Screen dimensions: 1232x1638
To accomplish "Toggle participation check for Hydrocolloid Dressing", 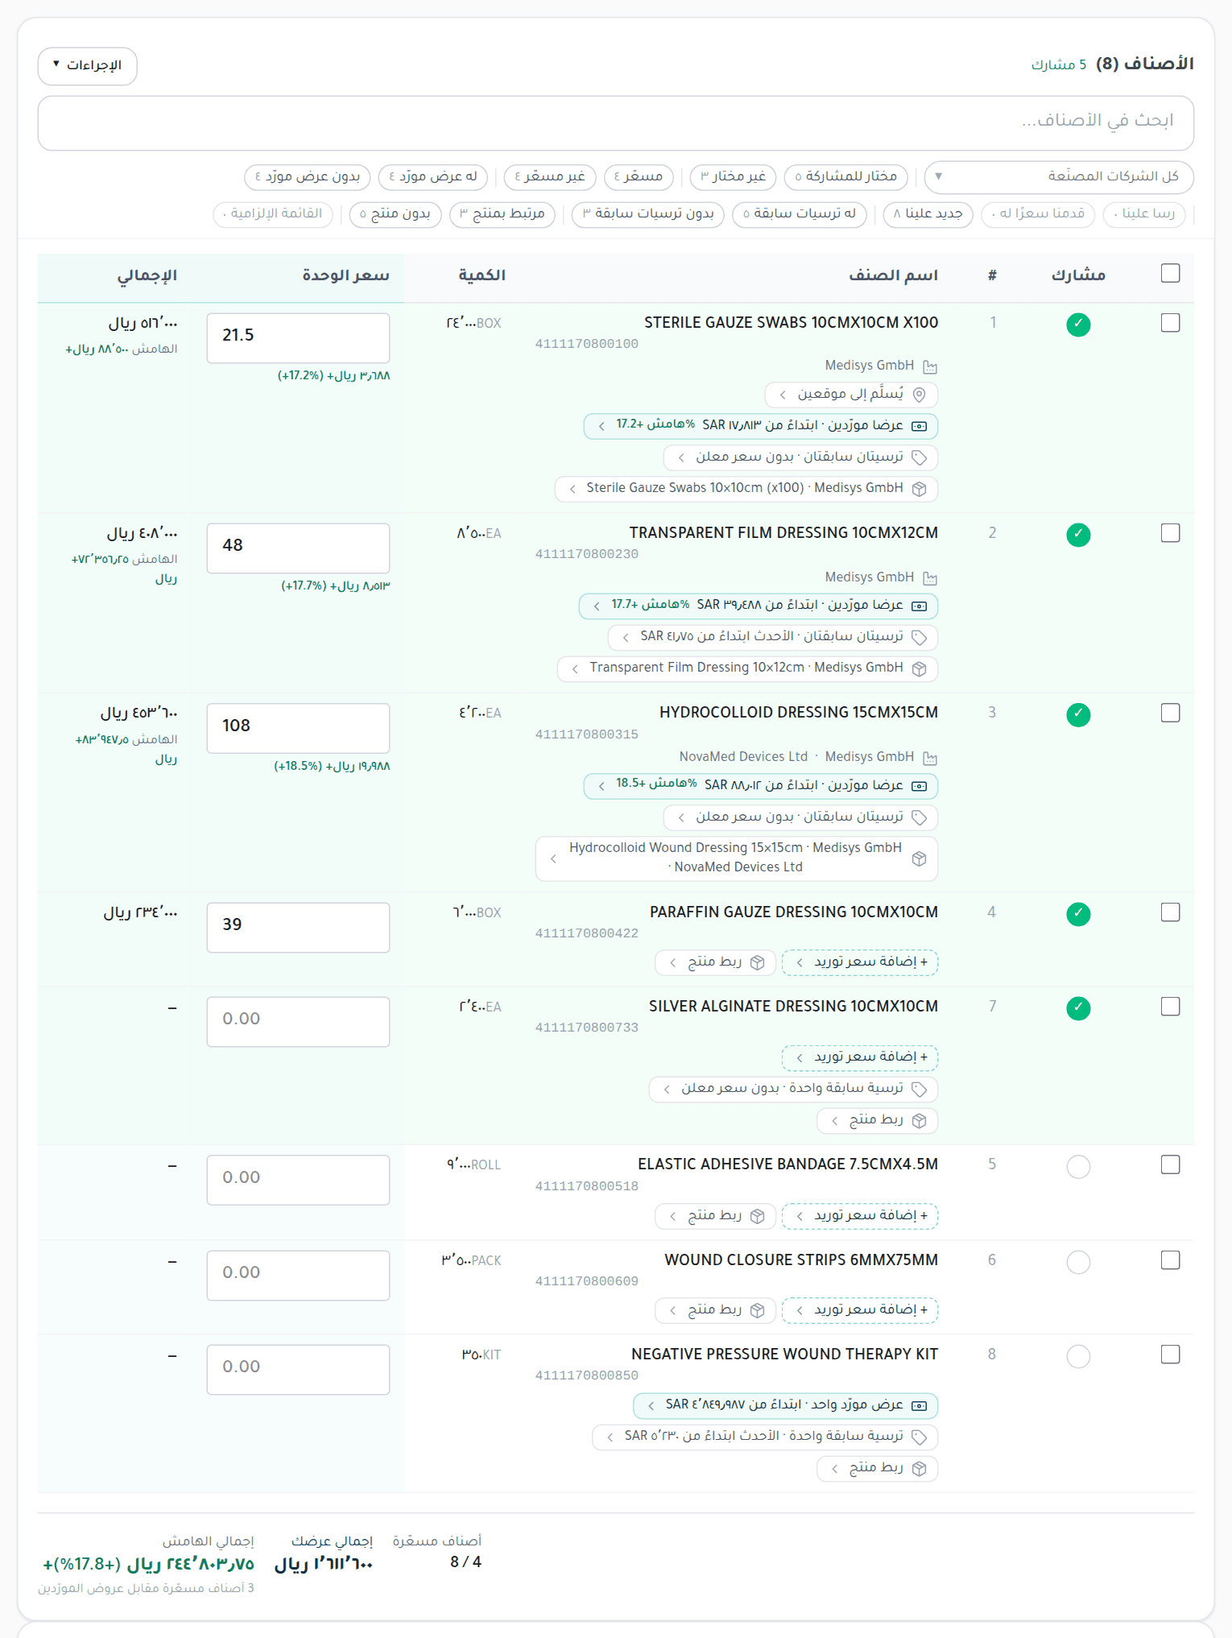I will point(1078,714).
